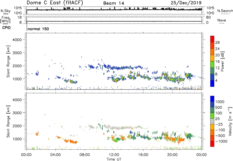Click the power panel '4000' range tick label
The height and width of the screenshot is (161, 233).
pos(17,40)
